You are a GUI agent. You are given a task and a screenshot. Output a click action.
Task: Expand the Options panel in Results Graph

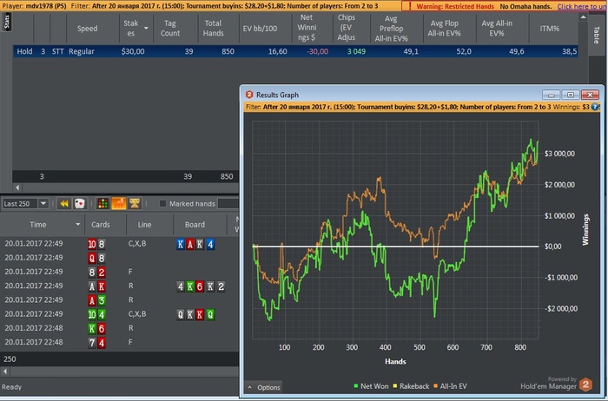pyautogui.click(x=264, y=387)
